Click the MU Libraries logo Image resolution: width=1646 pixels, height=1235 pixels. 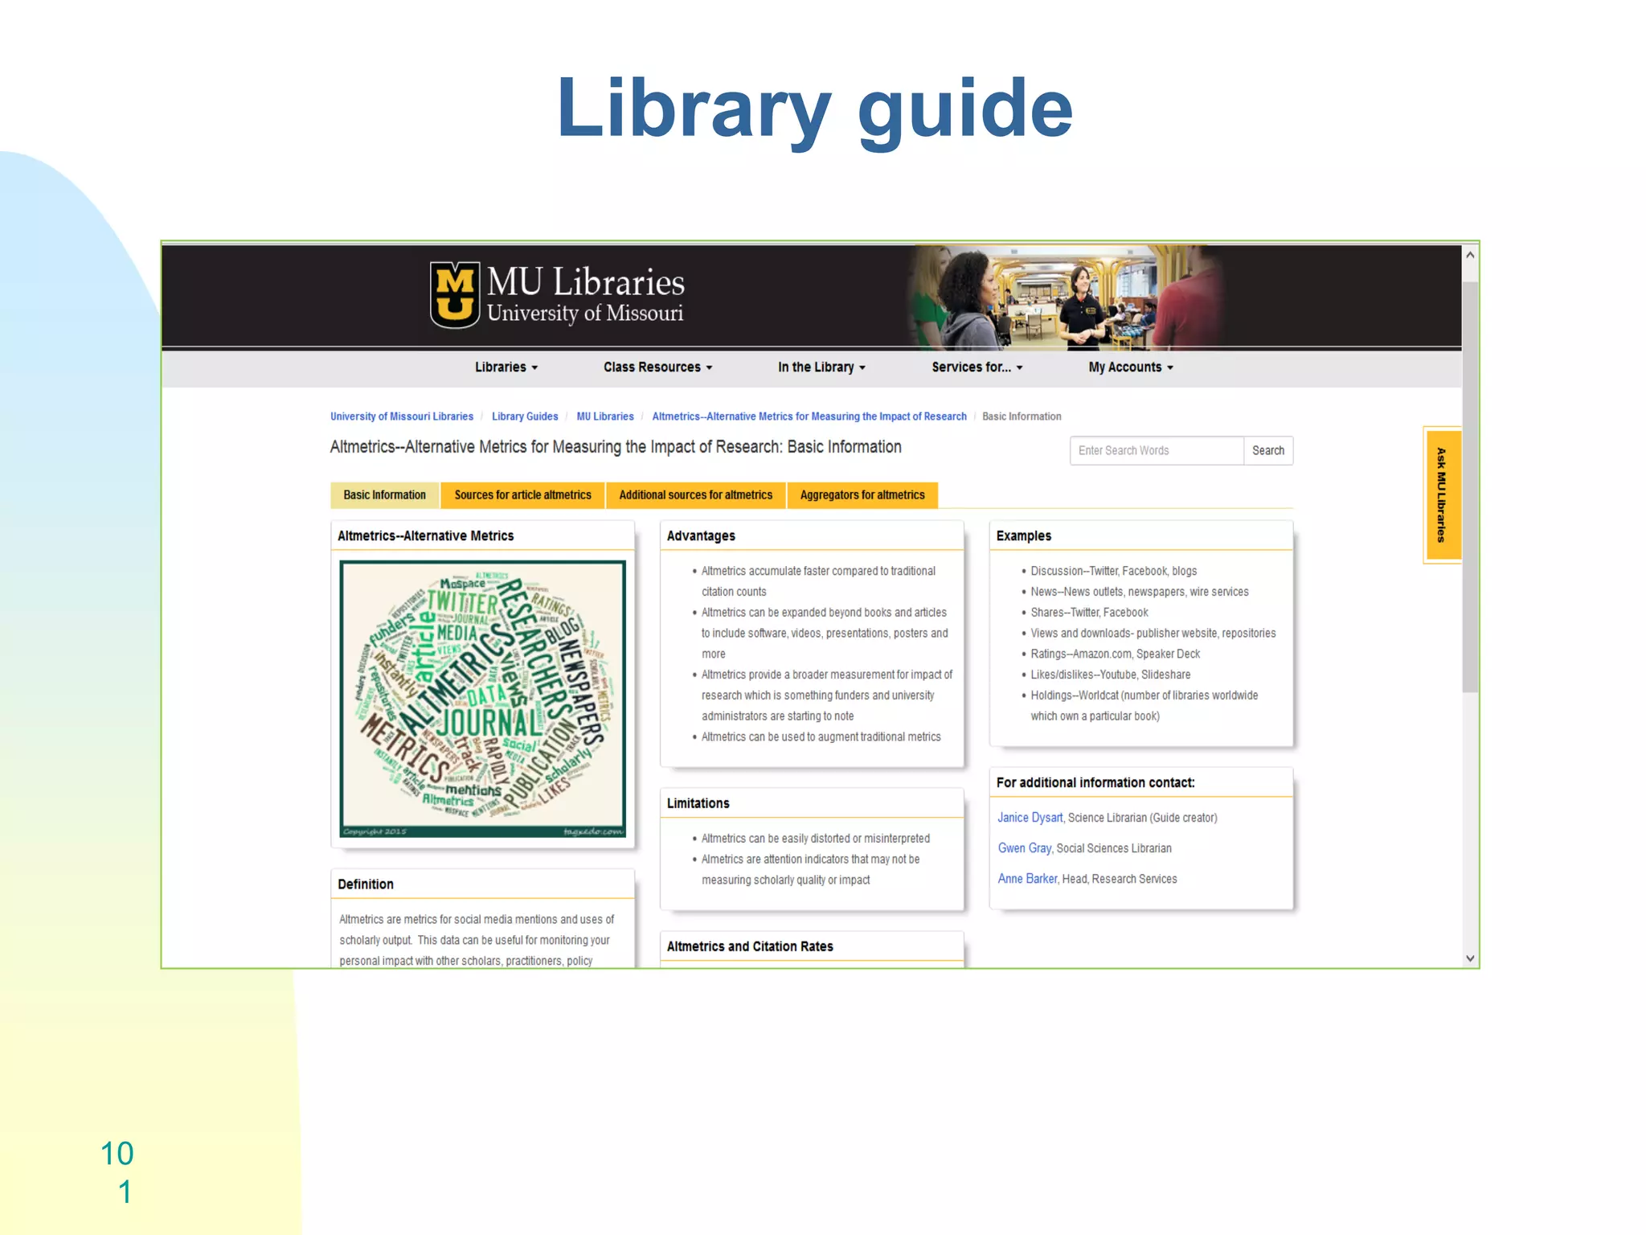pos(557,295)
